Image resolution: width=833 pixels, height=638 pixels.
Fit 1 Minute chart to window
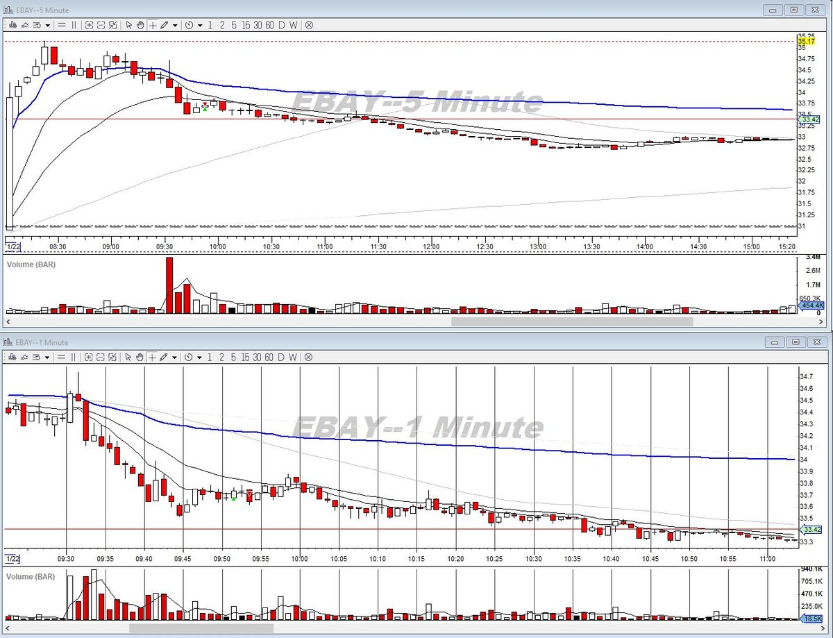click(x=113, y=357)
